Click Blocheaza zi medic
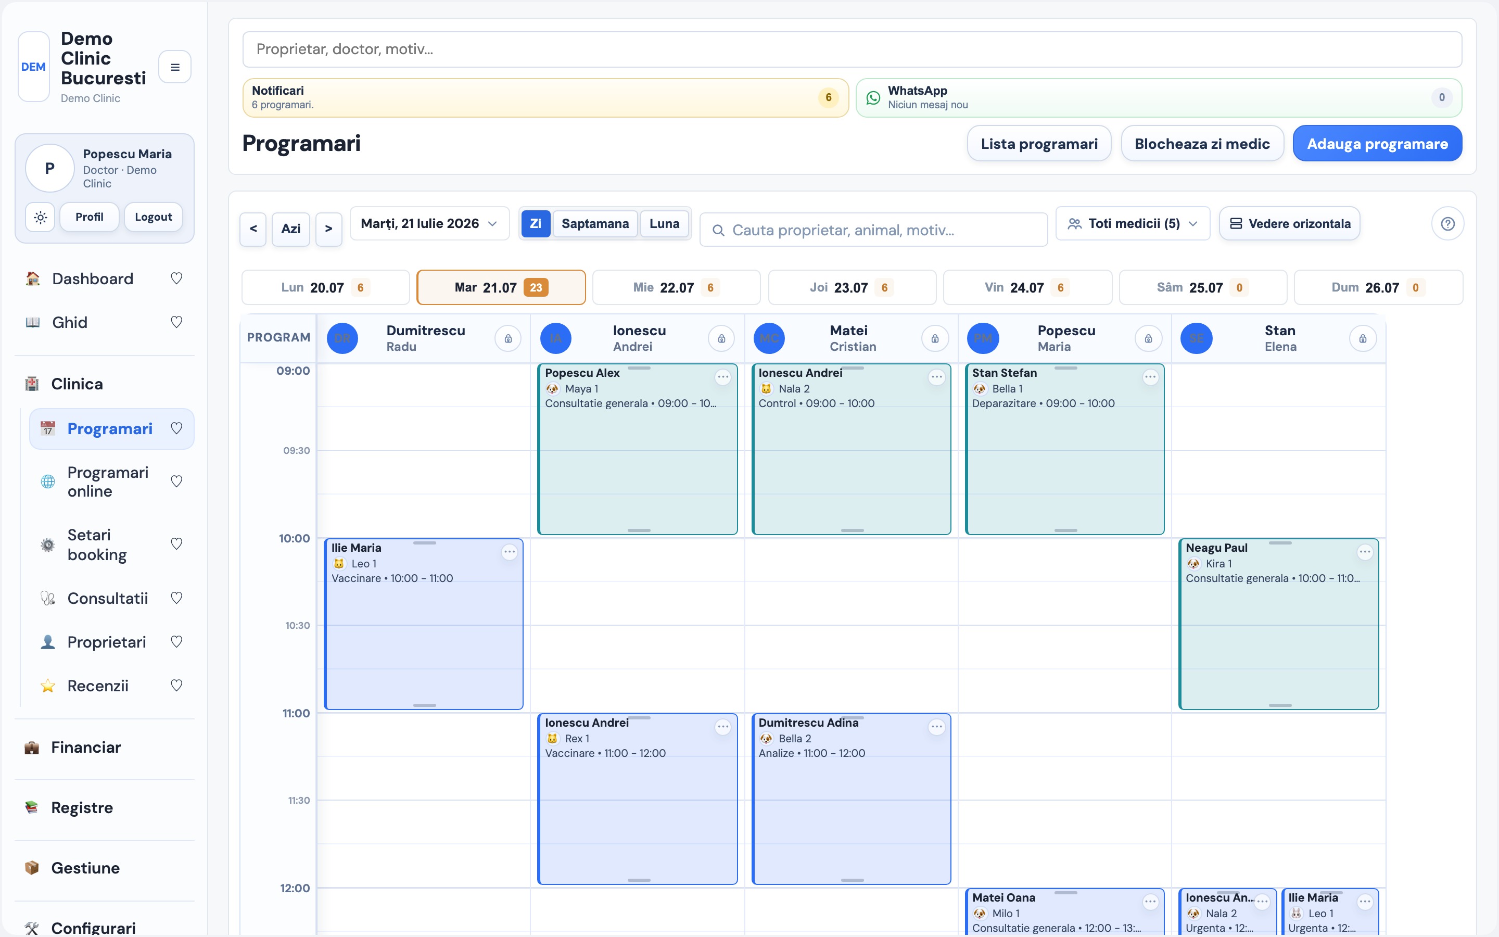This screenshot has height=937, width=1499. (x=1202, y=144)
